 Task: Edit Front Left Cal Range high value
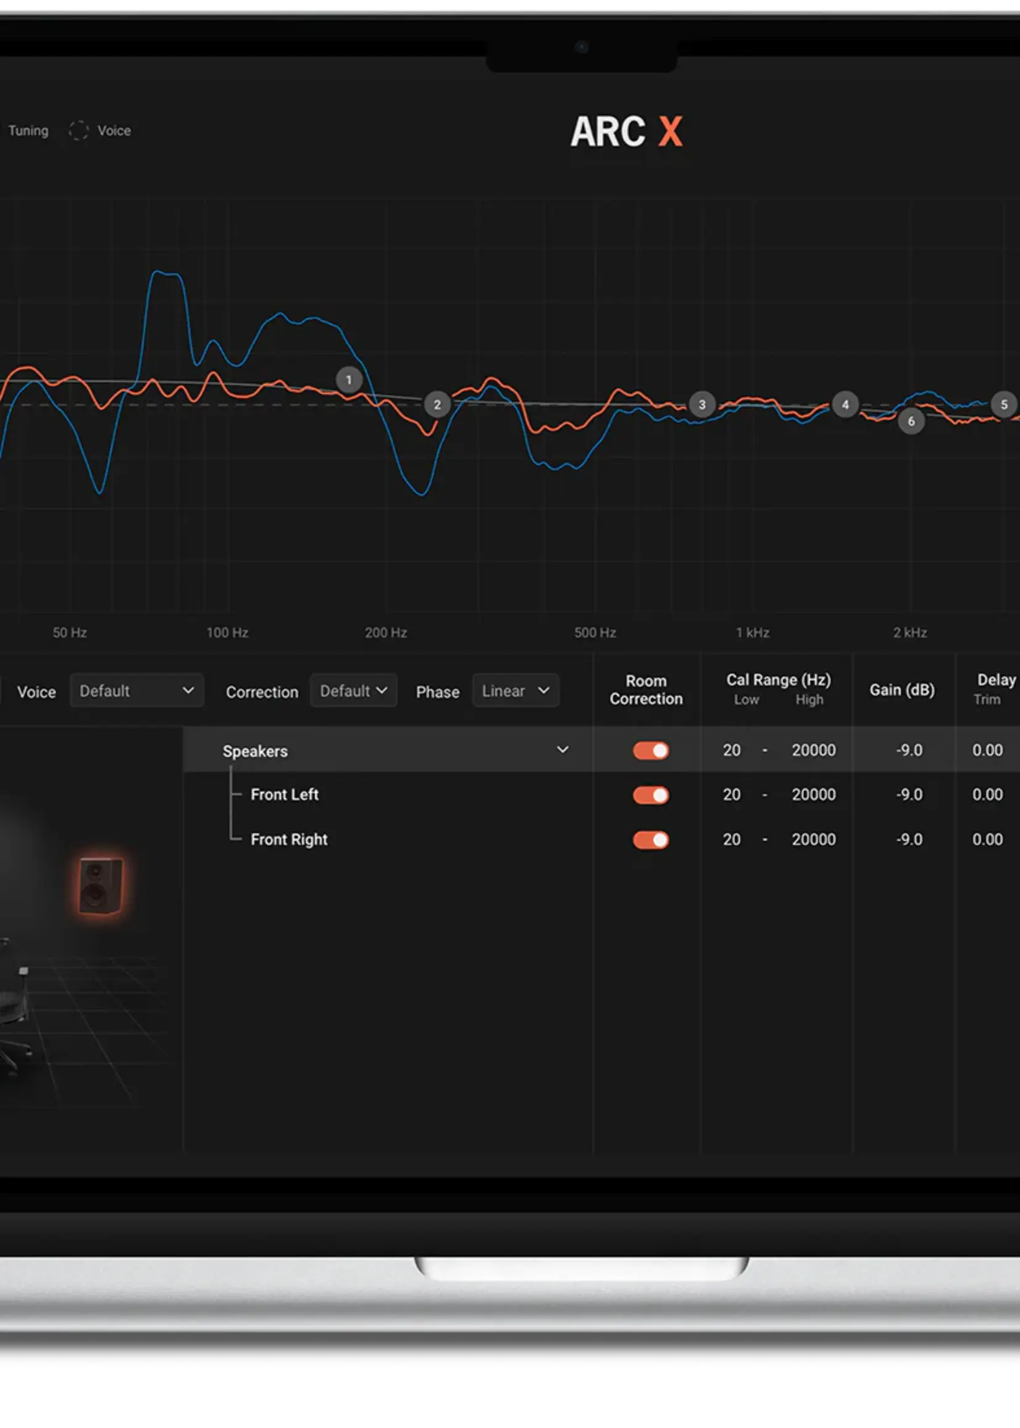(813, 795)
